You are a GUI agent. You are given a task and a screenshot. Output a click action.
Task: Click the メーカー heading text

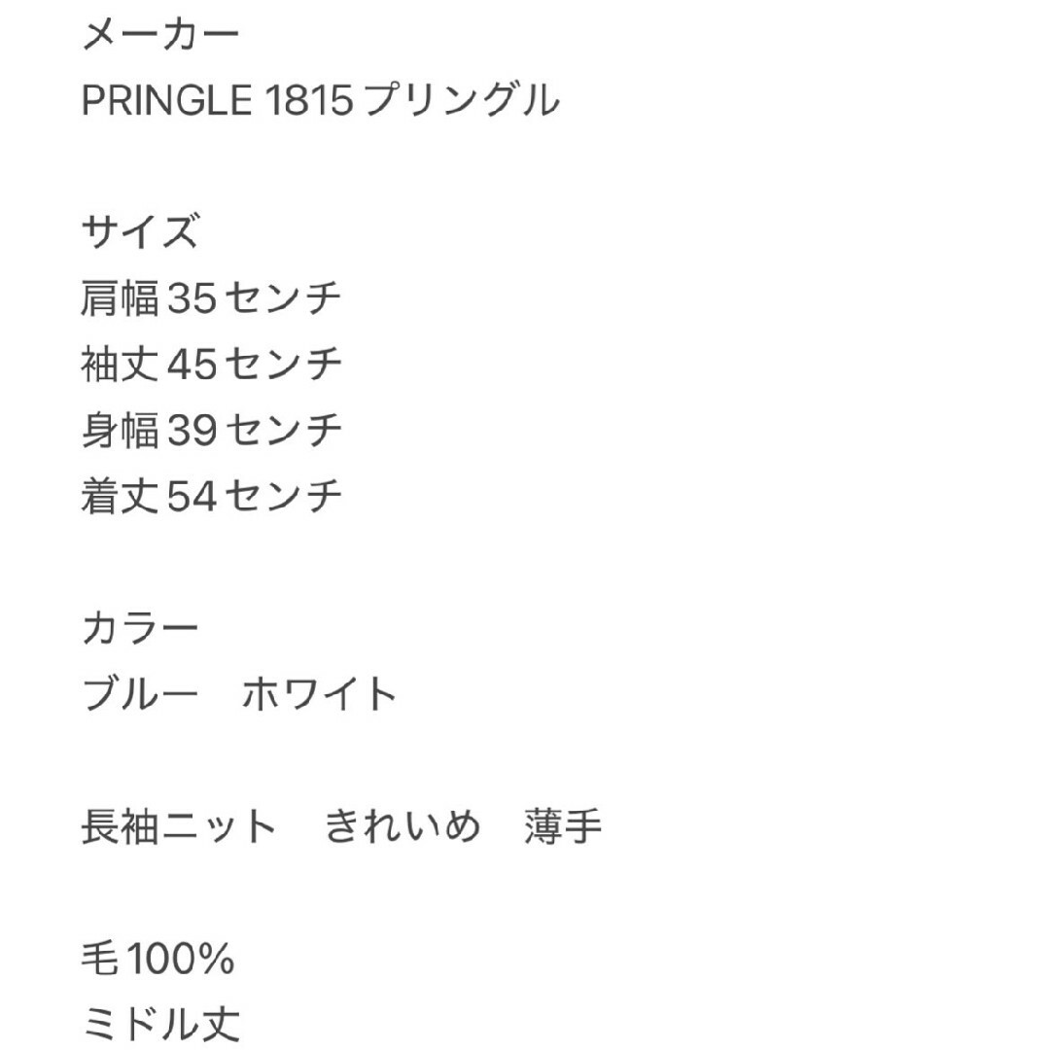tap(160, 34)
